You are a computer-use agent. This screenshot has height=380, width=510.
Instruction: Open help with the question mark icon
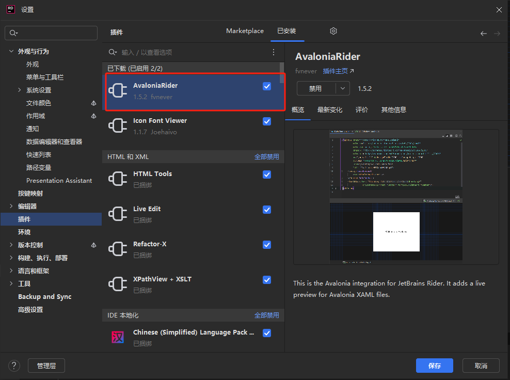pos(14,366)
